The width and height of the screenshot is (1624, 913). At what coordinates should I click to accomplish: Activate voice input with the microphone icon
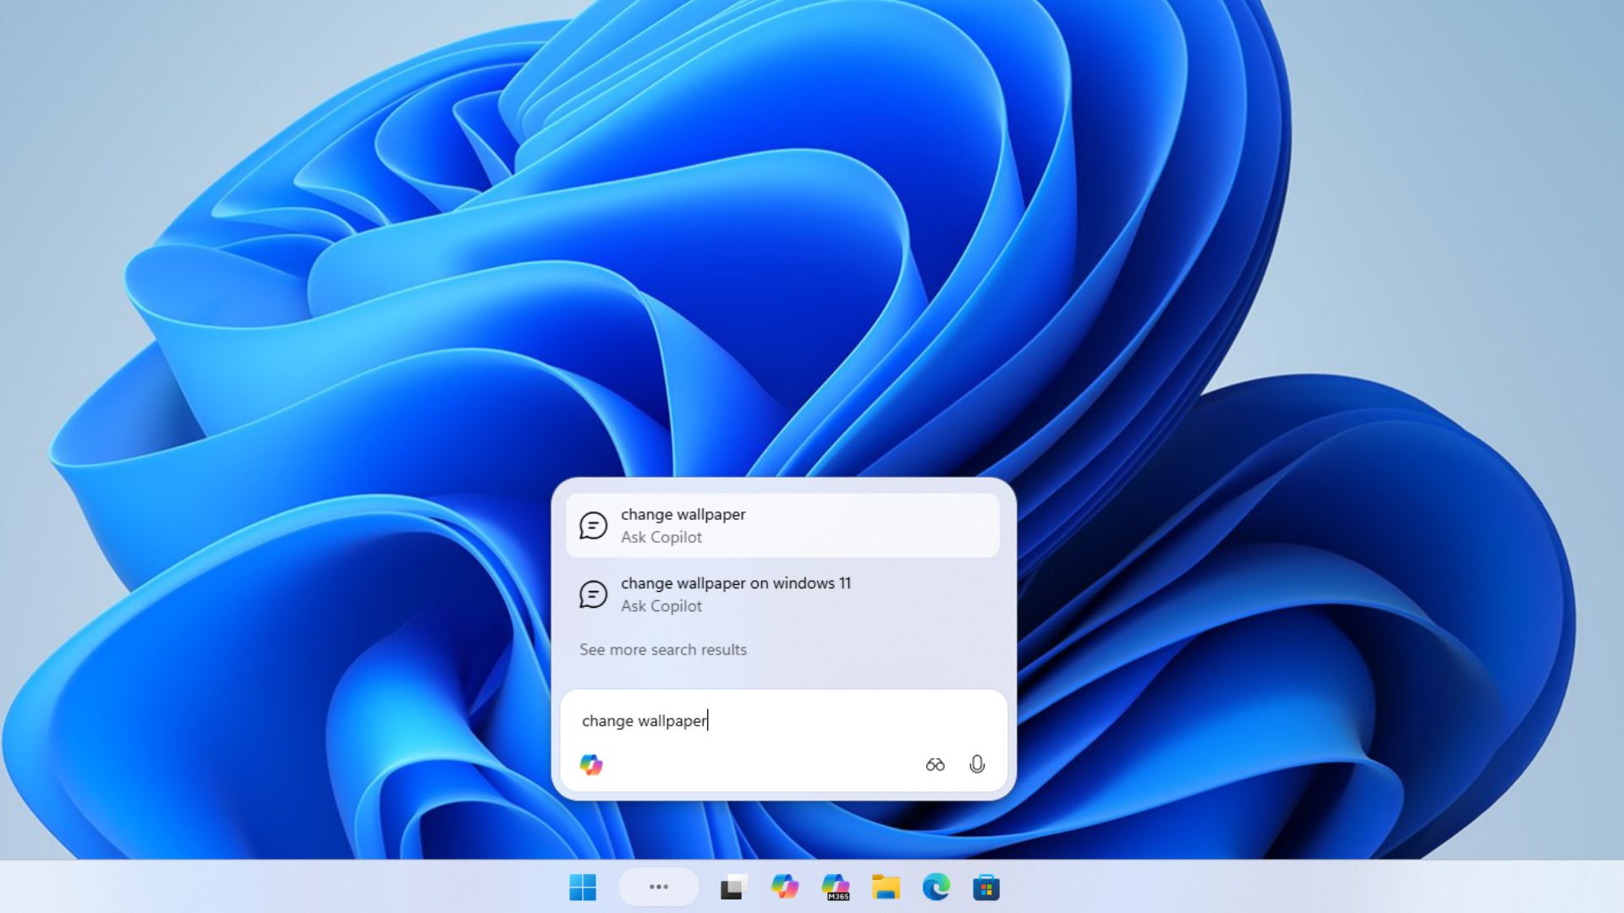point(978,765)
